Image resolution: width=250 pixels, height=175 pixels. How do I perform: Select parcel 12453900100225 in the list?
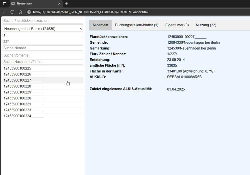[23, 68]
